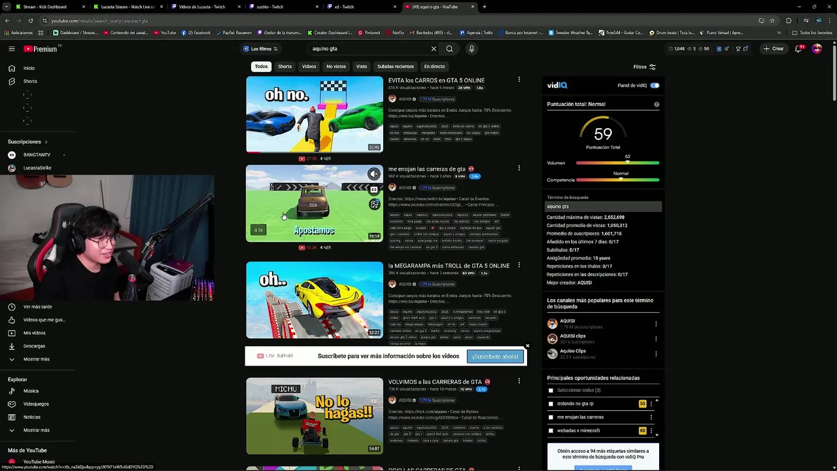Open options for the AQUISI channel row
This screenshot has height=471, width=837.
click(656, 324)
